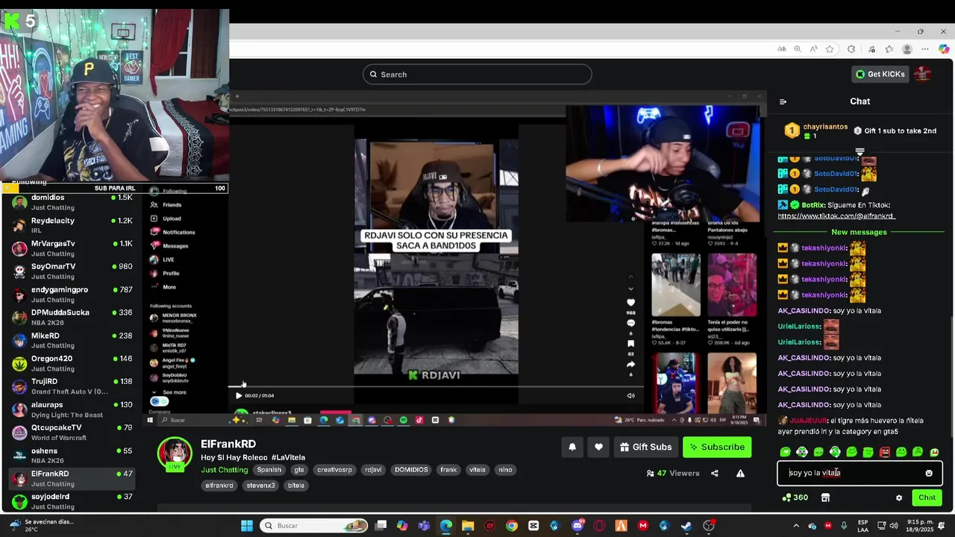This screenshot has height=537, width=955.
Task: Click the ESP LAA language indicator
Action: click(x=863, y=526)
